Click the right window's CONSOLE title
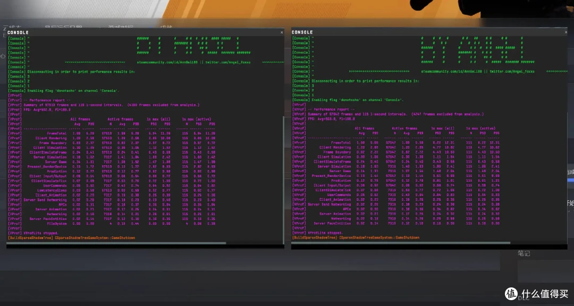 point(302,32)
